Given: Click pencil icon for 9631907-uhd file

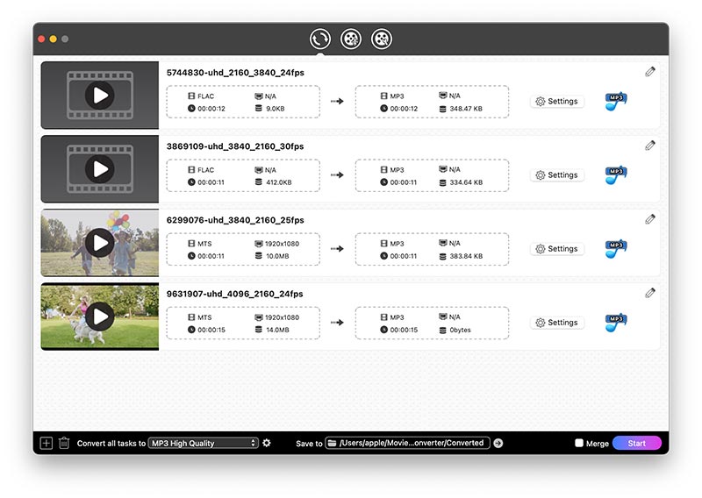Looking at the screenshot, I should (x=650, y=293).
